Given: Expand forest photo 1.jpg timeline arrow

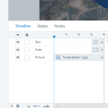Looking at the screenshot, I should pyautogui.click(x=102, y=57).
